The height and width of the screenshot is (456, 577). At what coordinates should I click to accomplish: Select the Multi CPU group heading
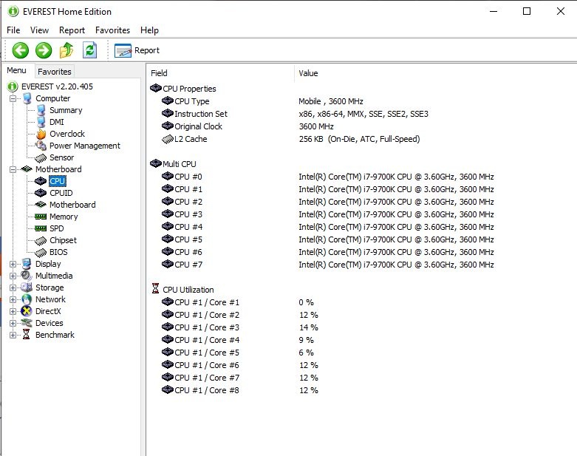[x=180, y=164]
